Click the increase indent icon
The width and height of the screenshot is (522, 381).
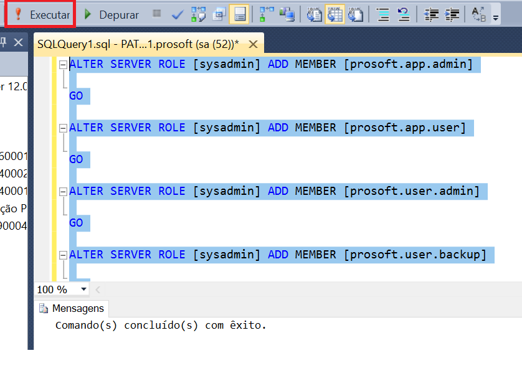(453, 14)
